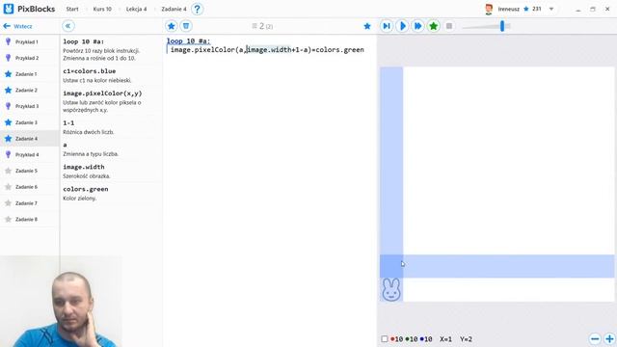Click the PixBlocks logo icon
This screenshot has height=347, width=617.
[x=9, y=9]
